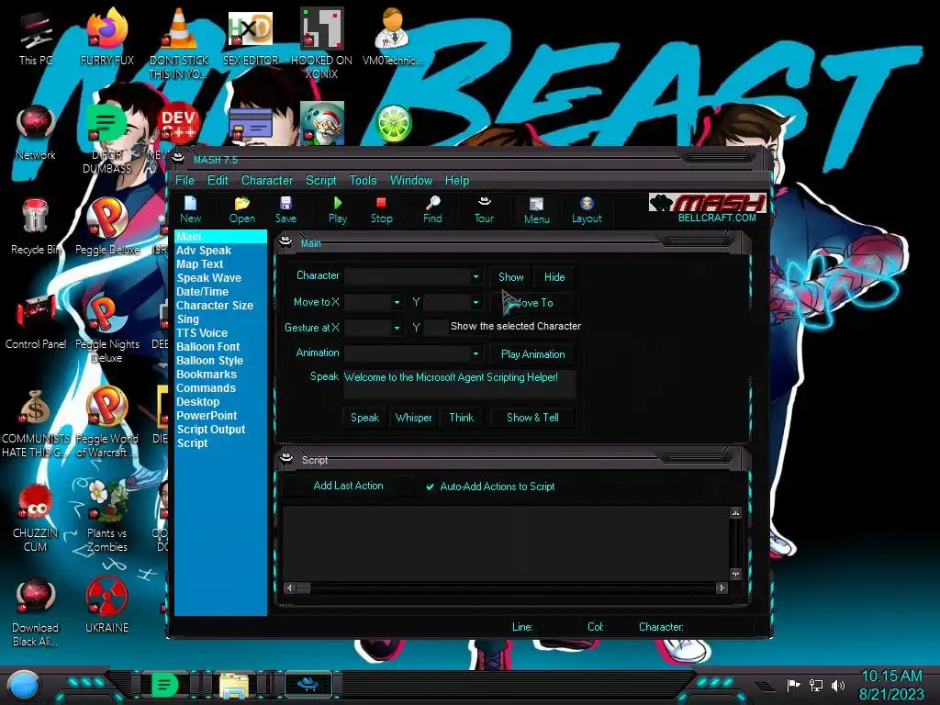Click script area's horizontal scrollbar right arrow
The height and width of the screenshot is (705, 940).
(x=722, y=588)
